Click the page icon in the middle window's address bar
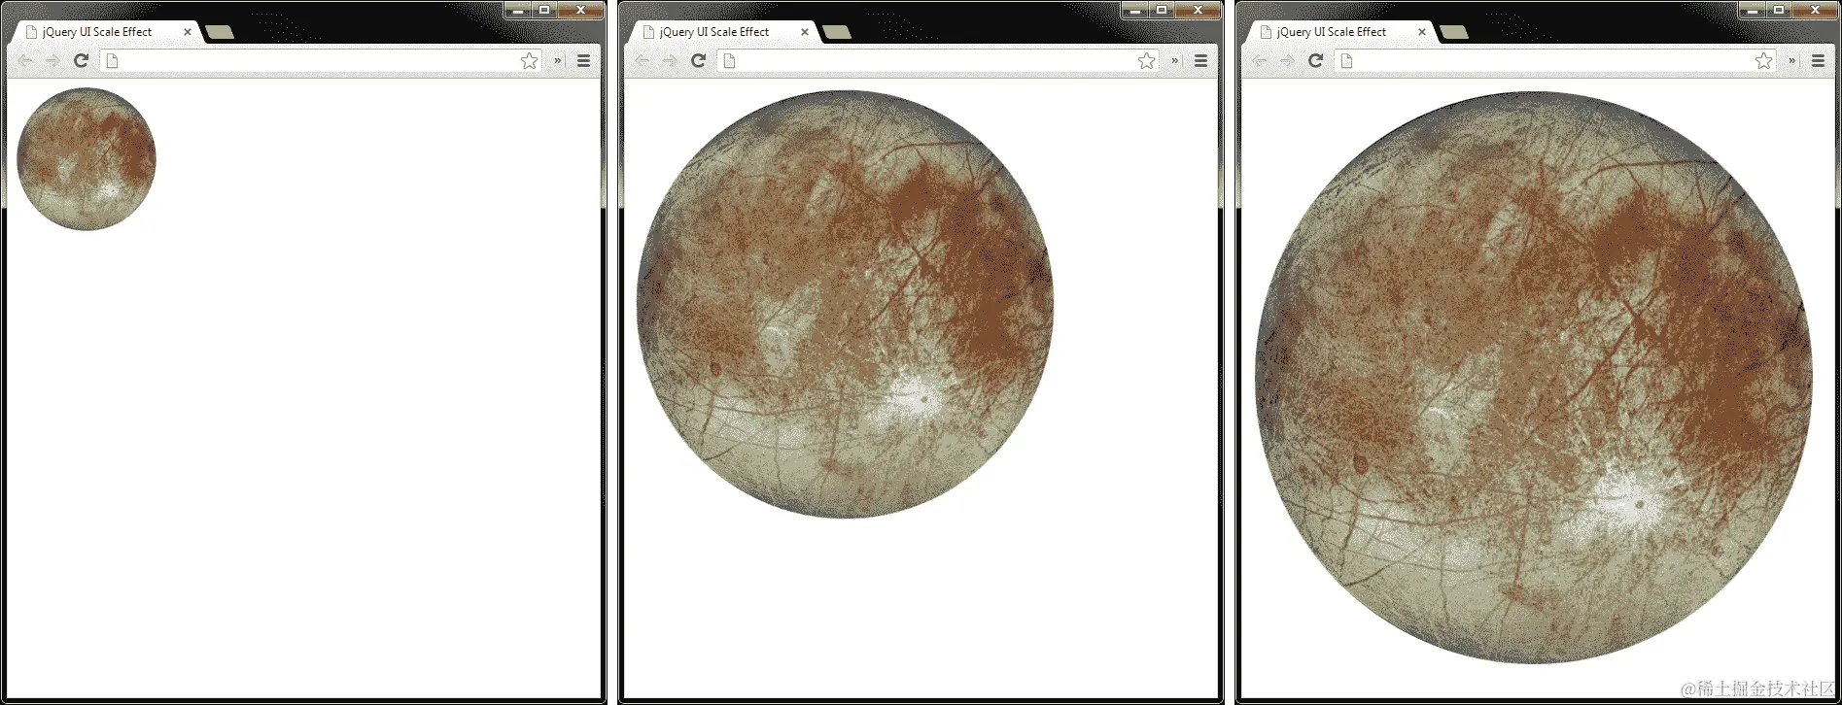Screen dimensions: 1842x705 tap(729, 60)
